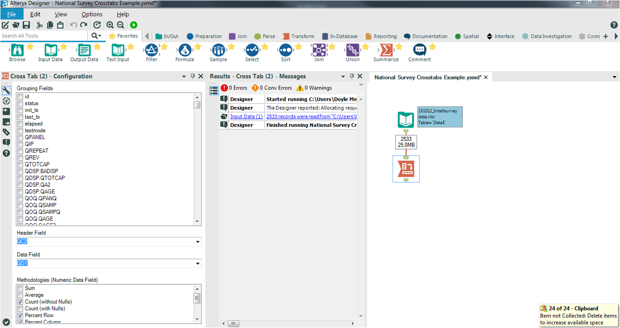This screenshot has height=328, width=620.
Task: Click the Zoom In magnifier icon
Action: [x=110, y=25]
